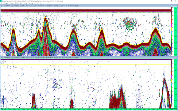178x111 pixels.
Task: Open the Utilities menu
Action: coord(17,3)
